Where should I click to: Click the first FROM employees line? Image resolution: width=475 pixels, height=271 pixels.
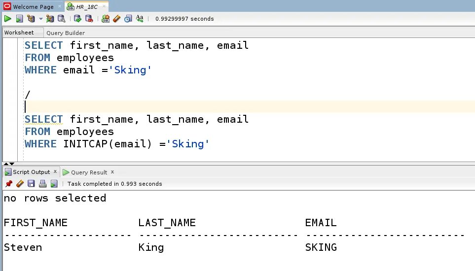[x=69, y=58]
